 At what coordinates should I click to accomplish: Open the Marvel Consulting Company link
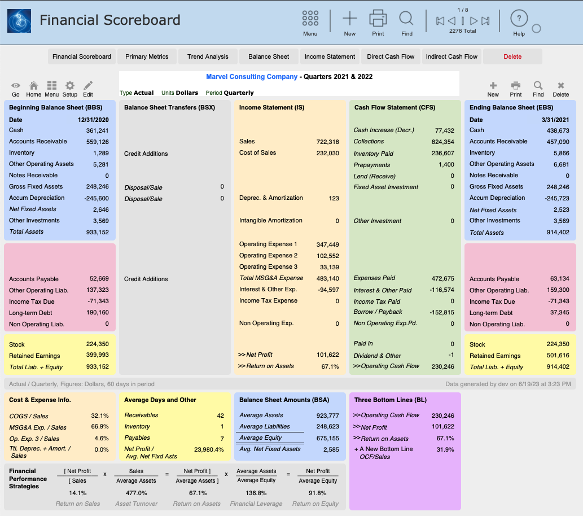click(252, 77)
